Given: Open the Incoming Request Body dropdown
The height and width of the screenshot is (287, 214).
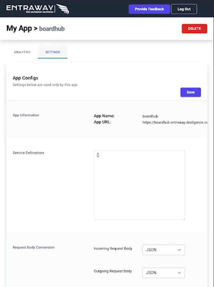Looking at the screenshot, I should pyautogui.click(x=163, y=250).
